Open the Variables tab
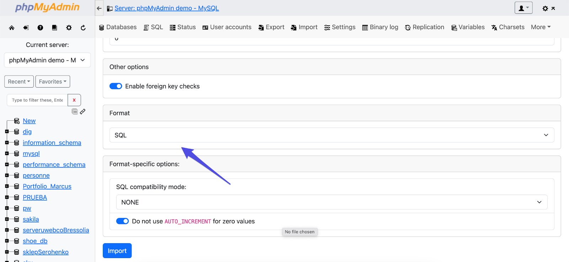This screenshot has width=569, height=262. 468,27
